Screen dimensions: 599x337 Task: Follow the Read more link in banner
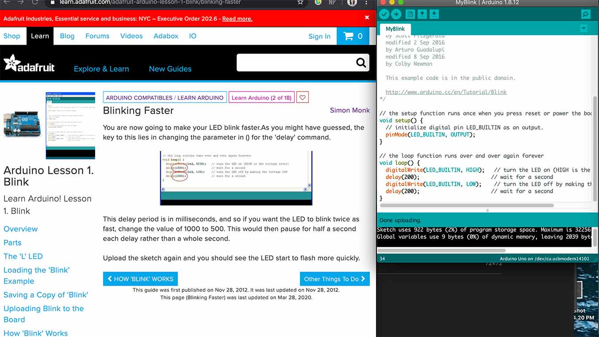(237, 19)
